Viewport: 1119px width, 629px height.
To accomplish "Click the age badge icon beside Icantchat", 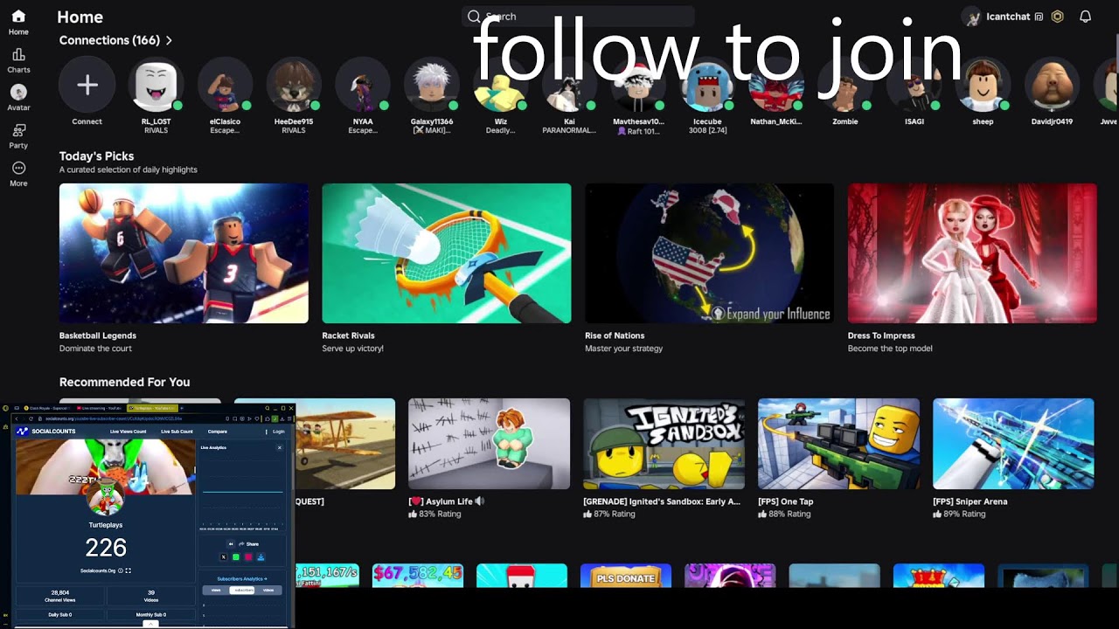I will pyautogui.click(x=1039, y=17).
